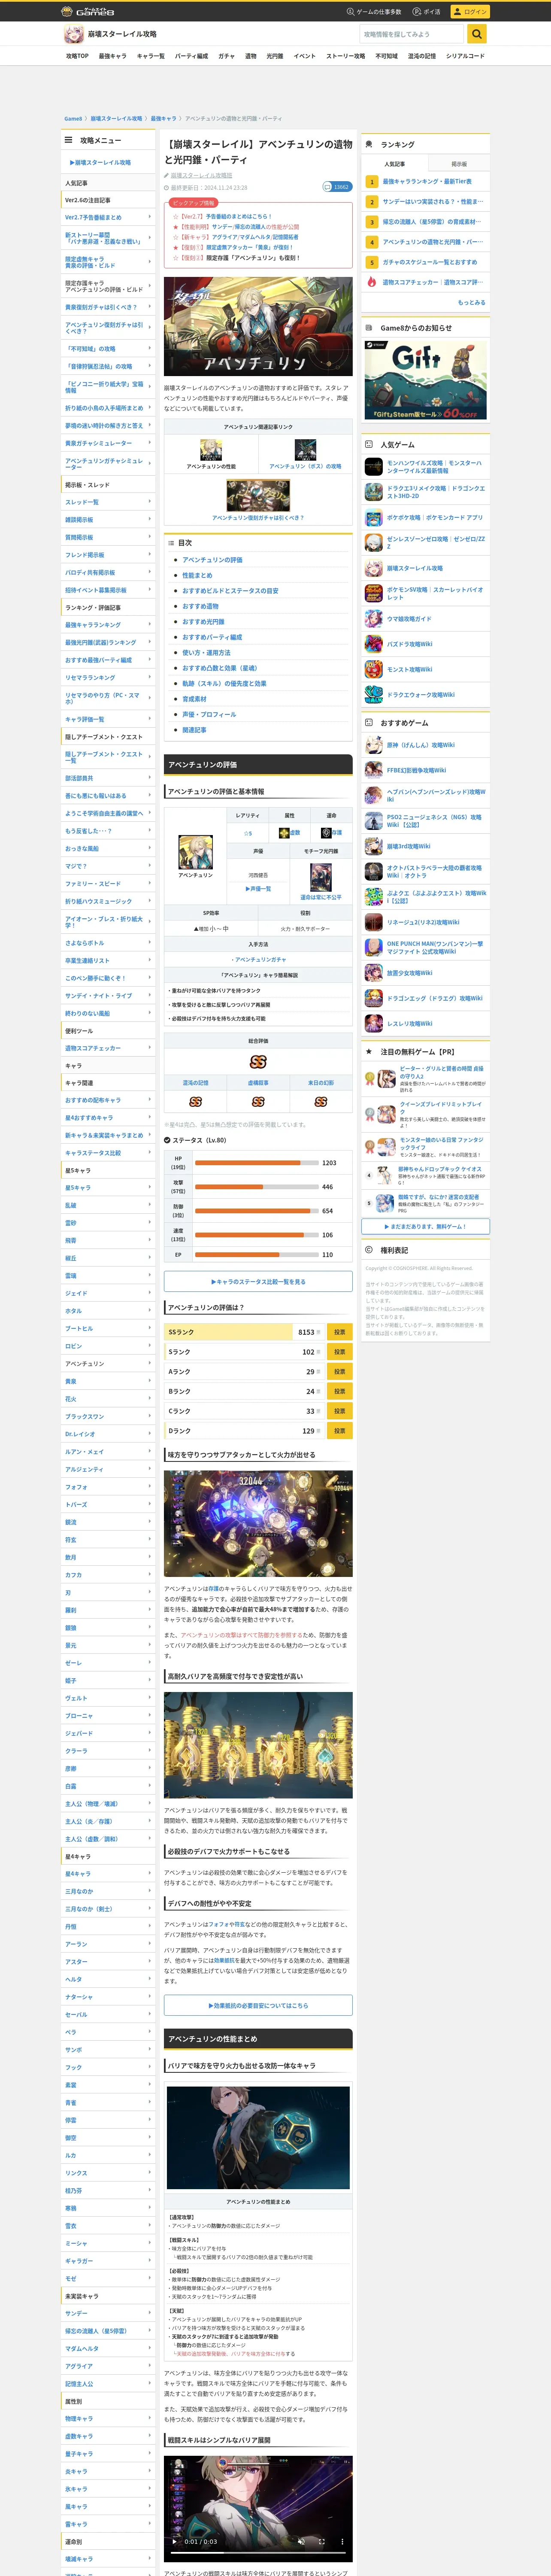This screenshot has width=551, height=2576.
Task: Vote for SSランク
Action: [x=339, y=1332]
